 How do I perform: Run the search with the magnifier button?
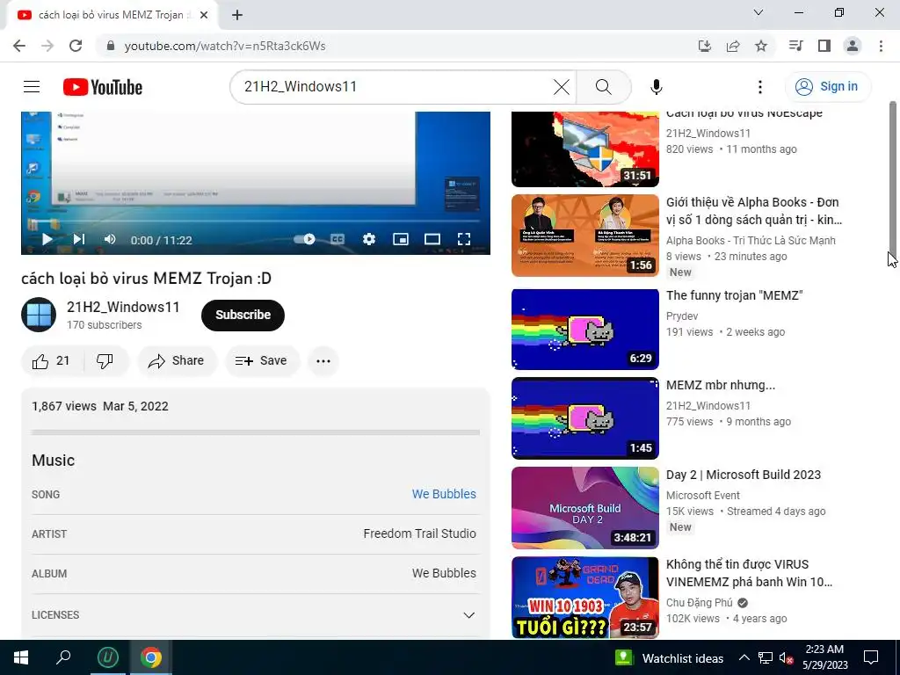tap(603, 87)
